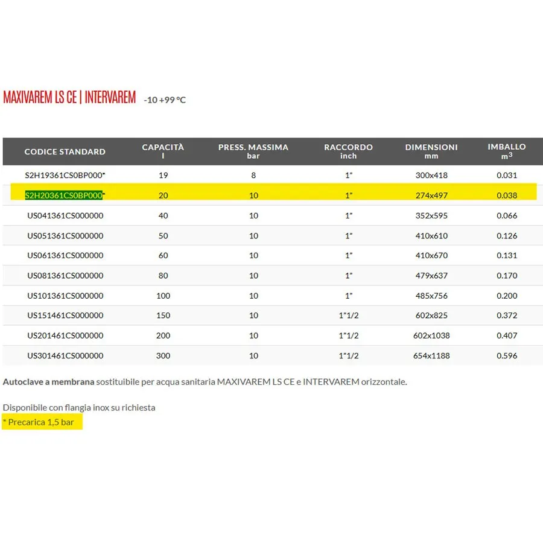The width and height of the screenshot is (543, 543).
Task: Click the IMBALLO m3 column header
Action: (507, 151)
